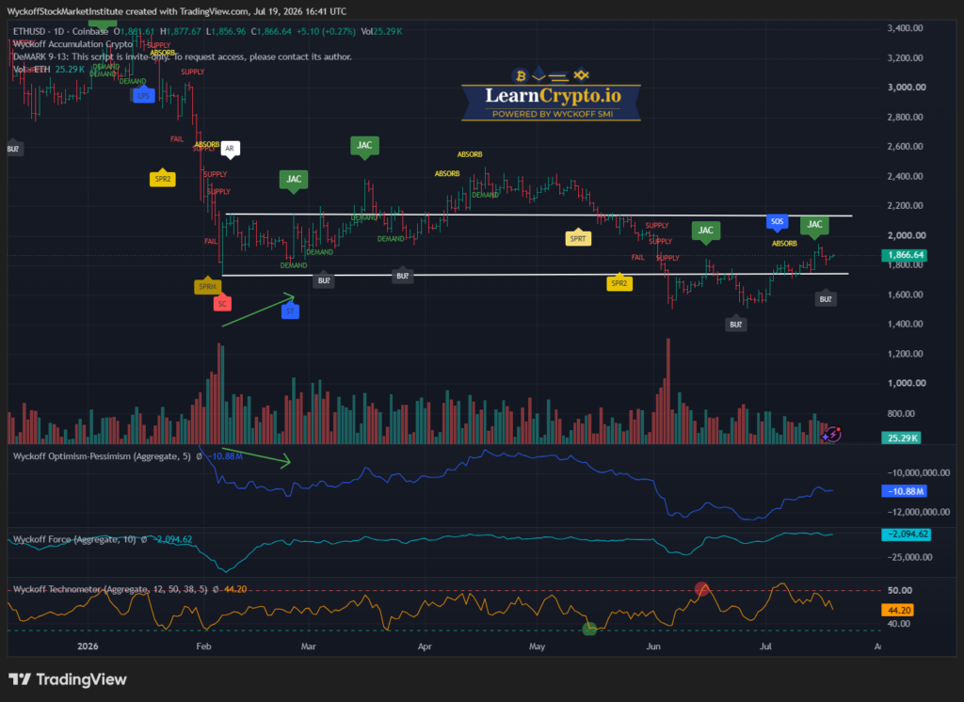Screen dimensions: 964x702
Task: Click the 1,000.00 axis label
Action: pyautogui.click(x=907, y=382)
